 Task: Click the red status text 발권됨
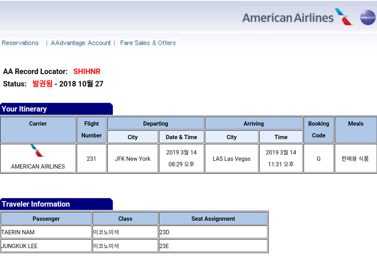tap(42, 84)
